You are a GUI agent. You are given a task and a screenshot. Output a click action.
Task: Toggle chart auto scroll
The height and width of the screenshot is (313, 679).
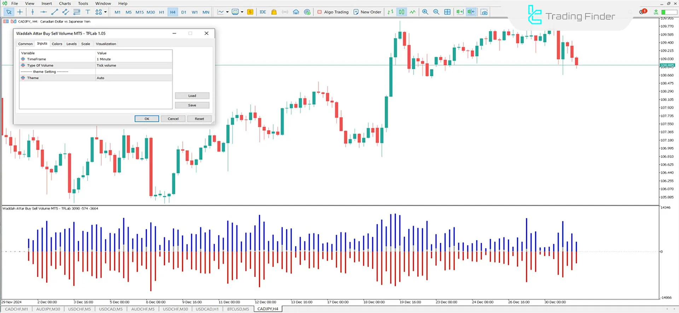(x=460, y=12)
